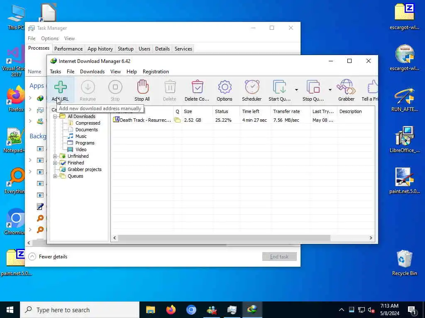The image size is (425, 318).
Task: Click the taskbar search box
Action: [79, 310]
